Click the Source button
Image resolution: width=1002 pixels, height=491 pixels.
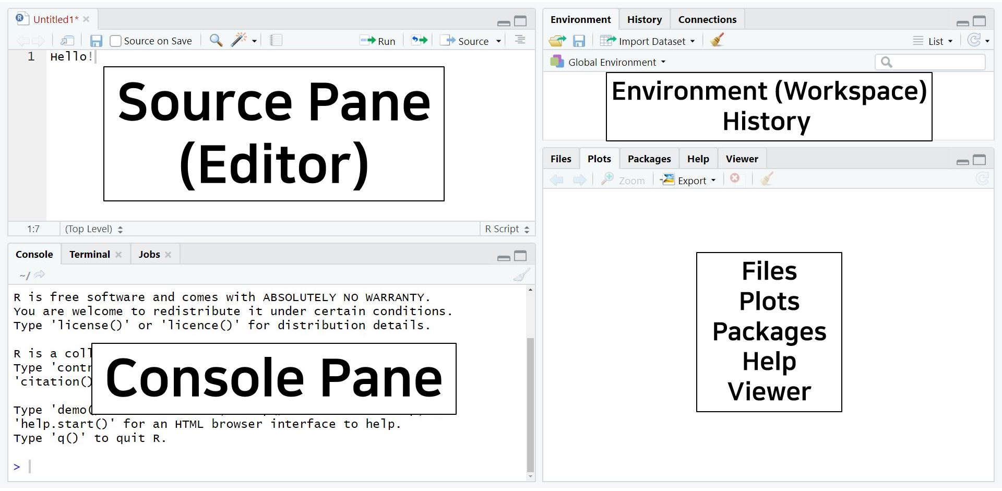point(465,41)
